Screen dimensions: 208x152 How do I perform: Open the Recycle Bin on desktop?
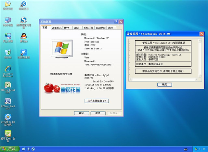coord(7,52)
